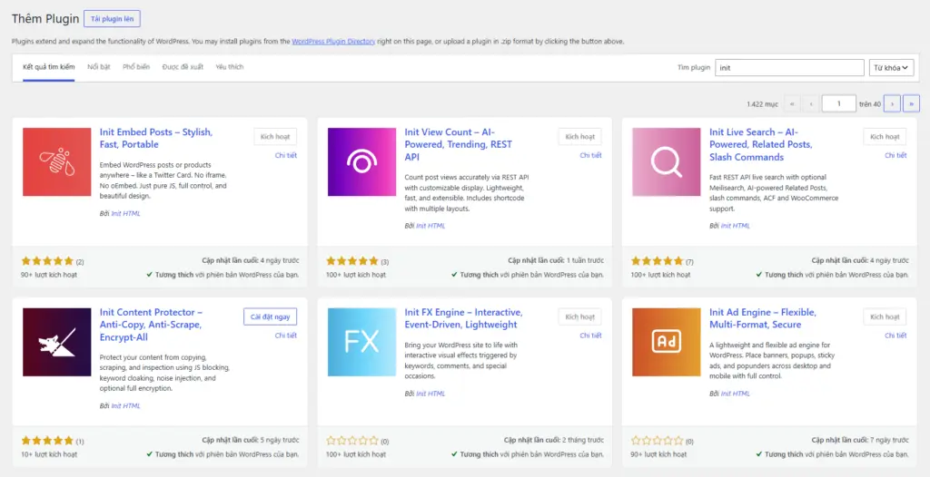Jump to first page of results

pos(791,103)
